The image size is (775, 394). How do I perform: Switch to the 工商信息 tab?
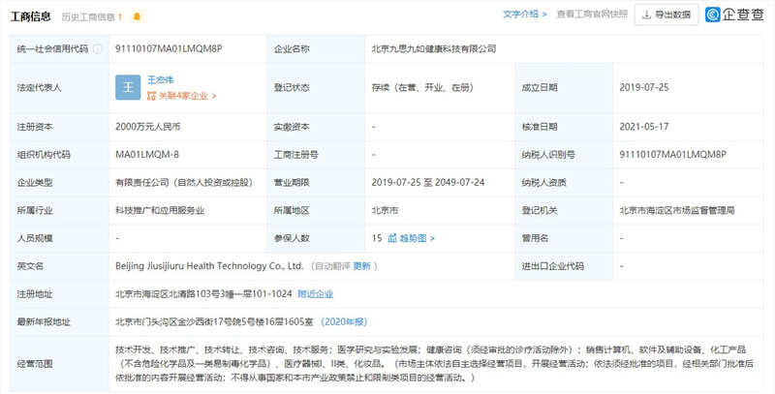point(29,15)
